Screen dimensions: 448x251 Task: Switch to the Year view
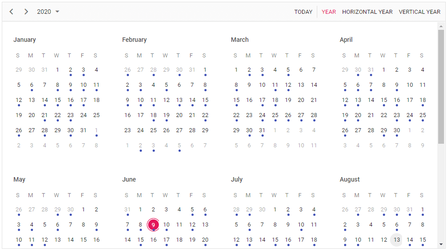point(329,12)
